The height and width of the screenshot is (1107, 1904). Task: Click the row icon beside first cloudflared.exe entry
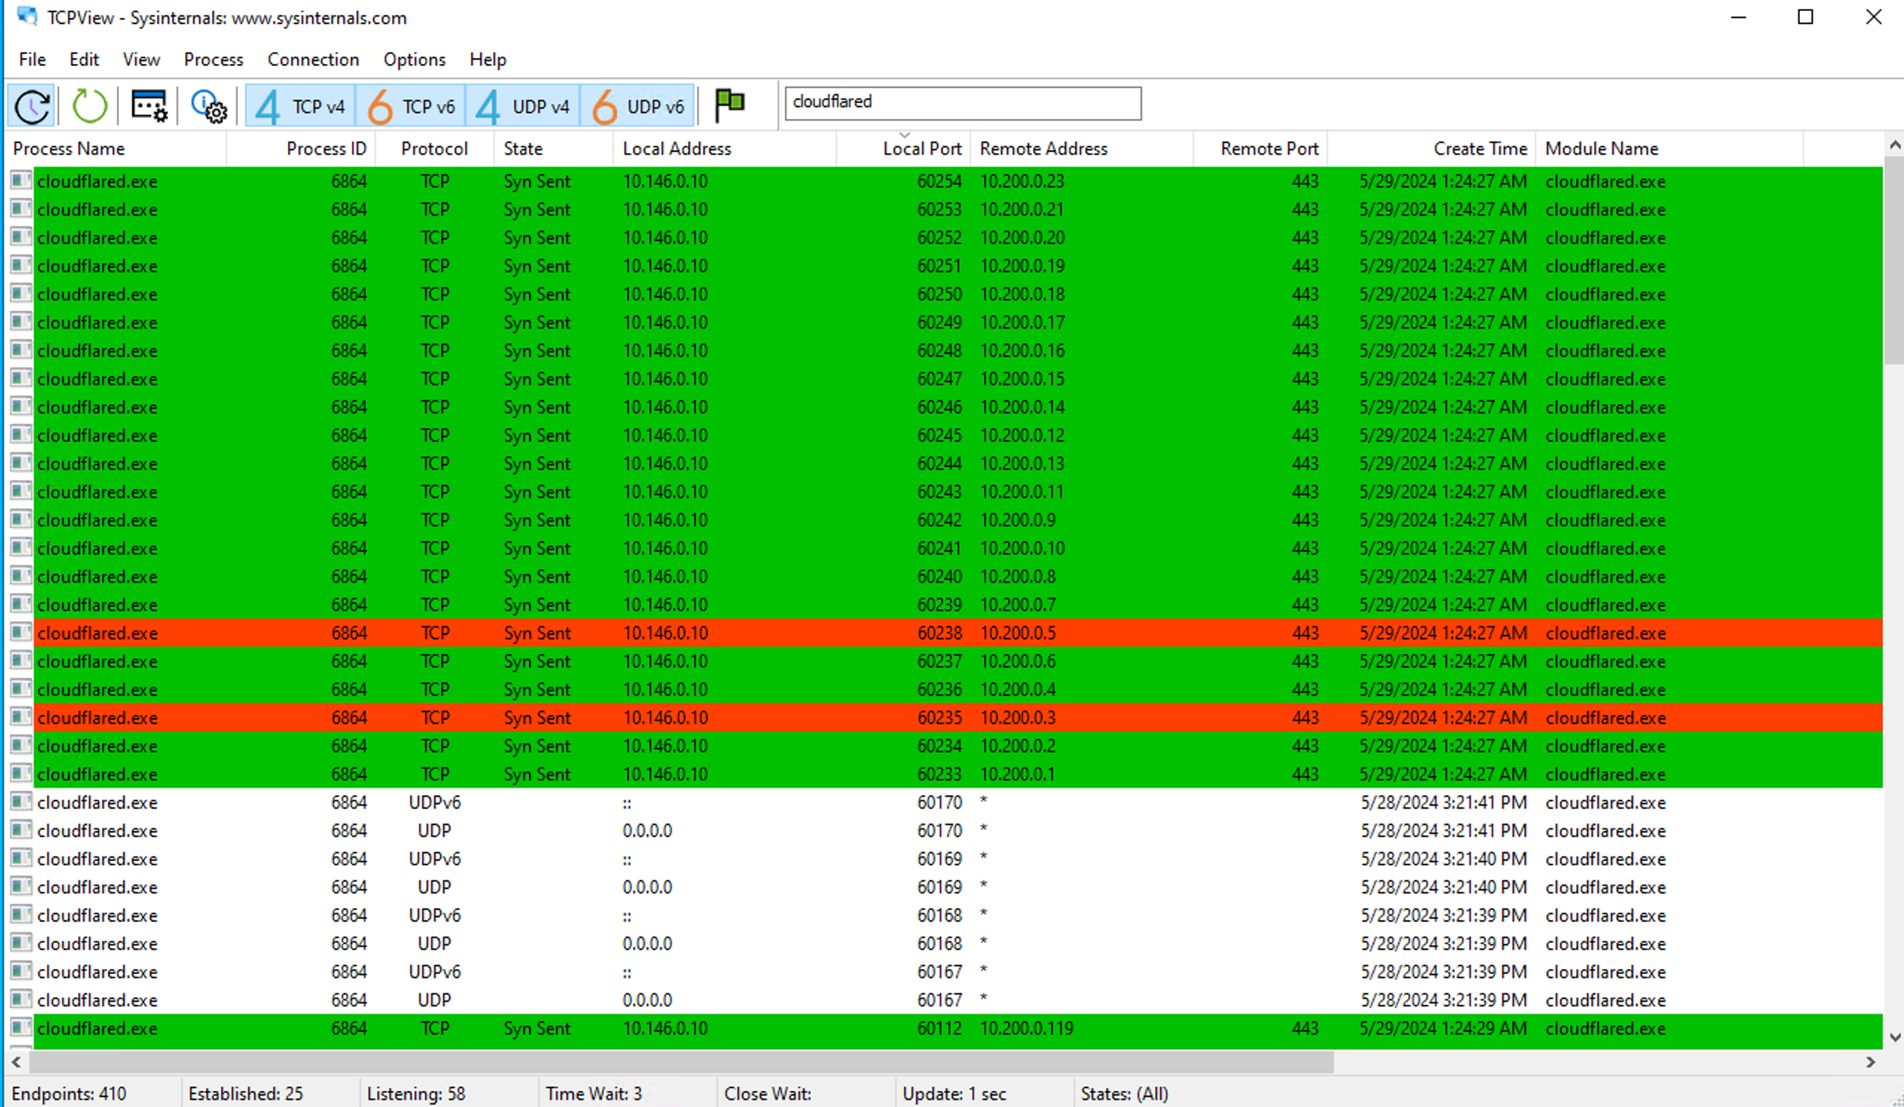20,181
